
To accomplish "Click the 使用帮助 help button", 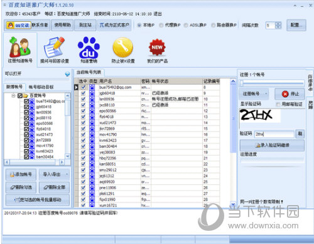I will (x=62, y=25).
